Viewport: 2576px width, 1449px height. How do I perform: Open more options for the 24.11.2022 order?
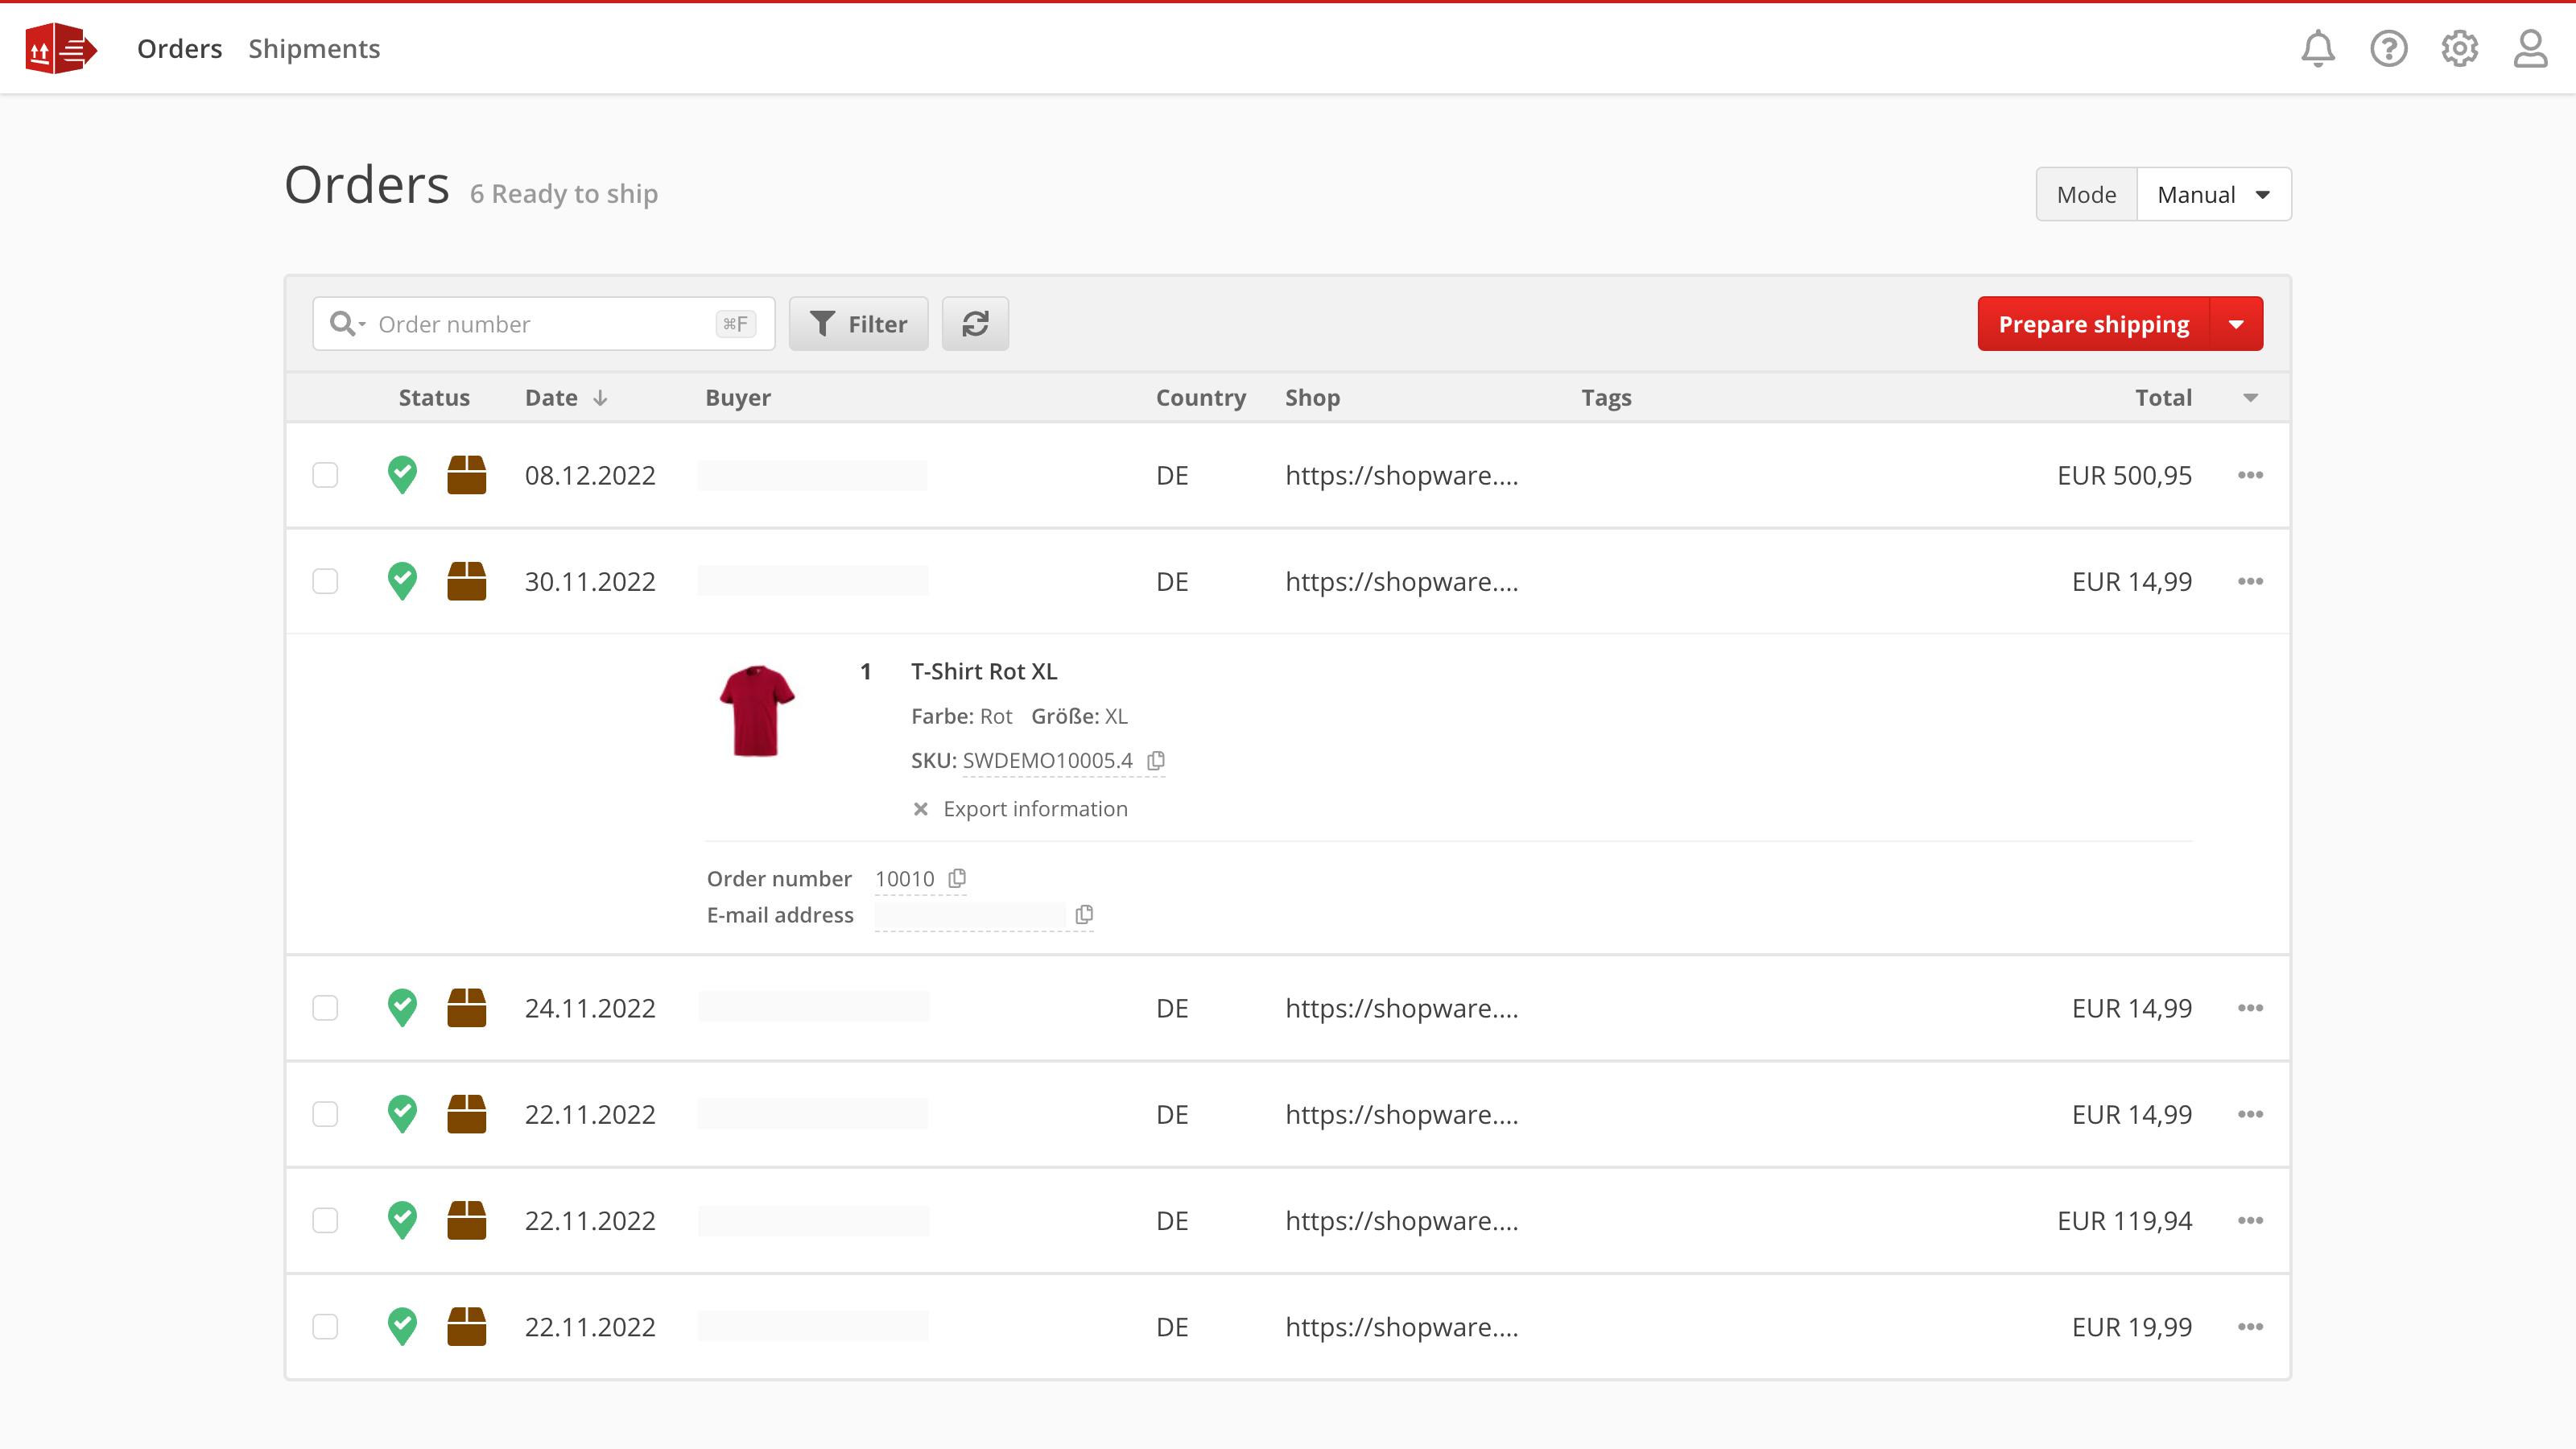(2250, 1008)
